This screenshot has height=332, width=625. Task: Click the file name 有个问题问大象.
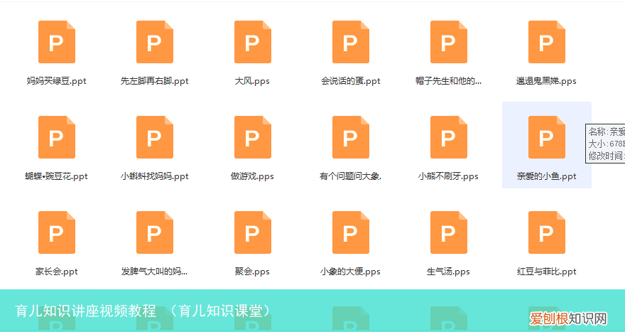(350, 176)
